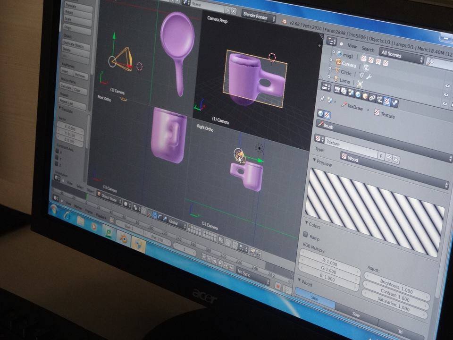453x340 pixels.
Task: Select the Saw wood waveform option
Action: [357, 314]
